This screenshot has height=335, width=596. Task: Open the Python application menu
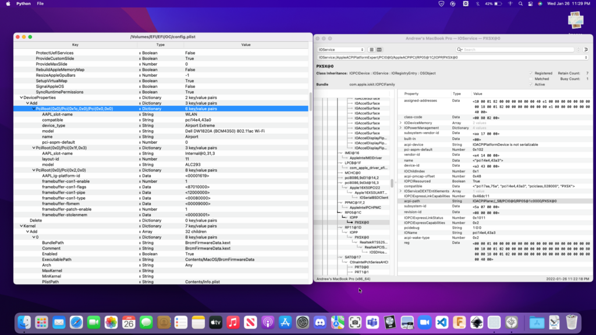tap(23, 3)
